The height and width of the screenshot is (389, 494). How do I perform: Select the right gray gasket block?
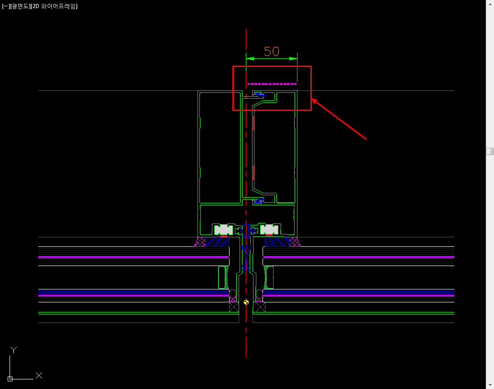click(x=270, y=230)
